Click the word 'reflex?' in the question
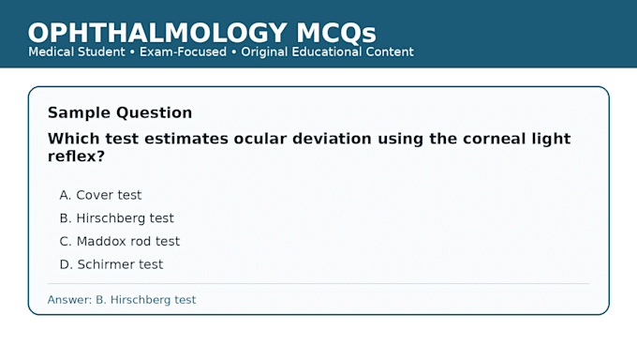 coord(77,157)
